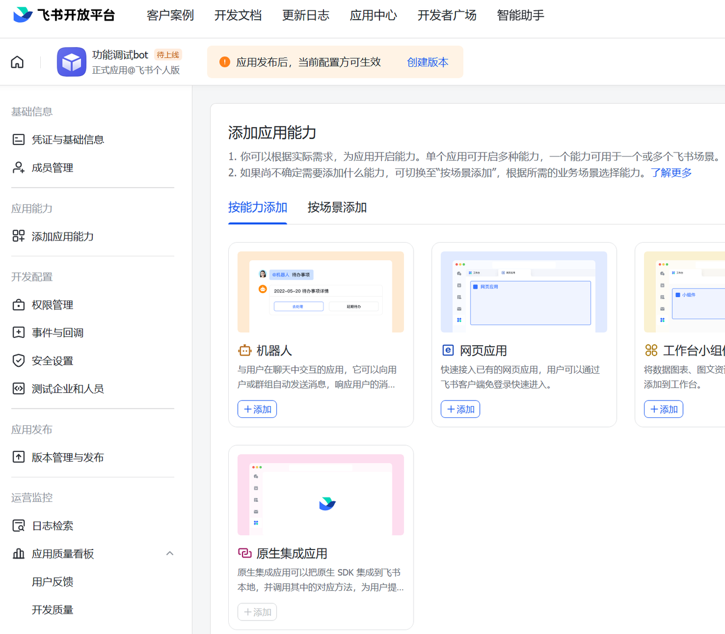Select 成员管理 label in the sidebar
The height and width of the screenshot is (634, 725).
53,168
